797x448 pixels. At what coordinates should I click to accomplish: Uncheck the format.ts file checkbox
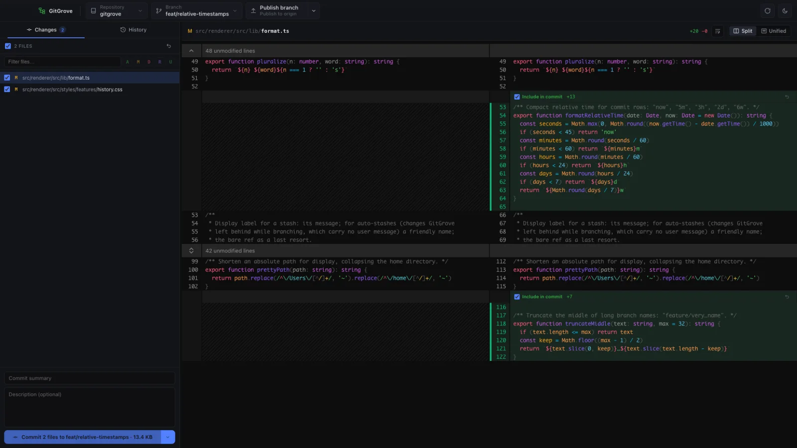point(7,78)
